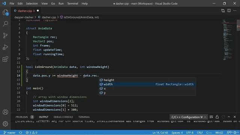Open the Go menu

point(53,3)
